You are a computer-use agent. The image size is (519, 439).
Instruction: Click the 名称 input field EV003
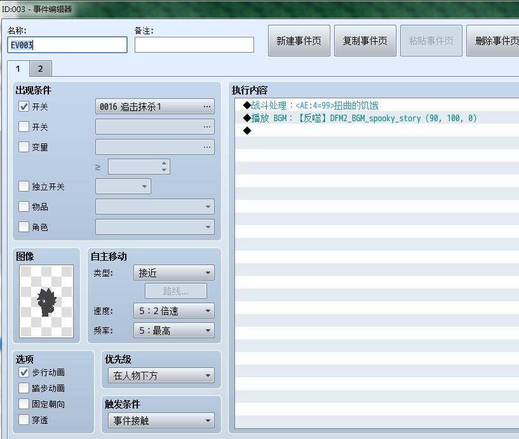click(x=67, y=45)
